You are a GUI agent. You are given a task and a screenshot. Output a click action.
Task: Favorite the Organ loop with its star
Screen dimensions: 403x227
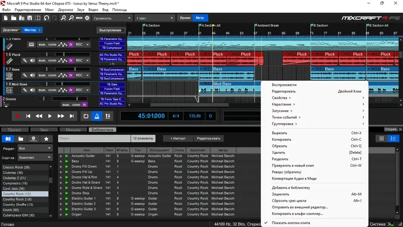[60, 214]
